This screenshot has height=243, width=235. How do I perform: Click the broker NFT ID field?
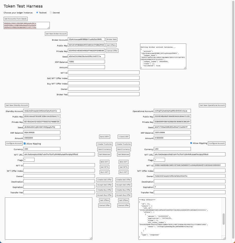(103, 73)
